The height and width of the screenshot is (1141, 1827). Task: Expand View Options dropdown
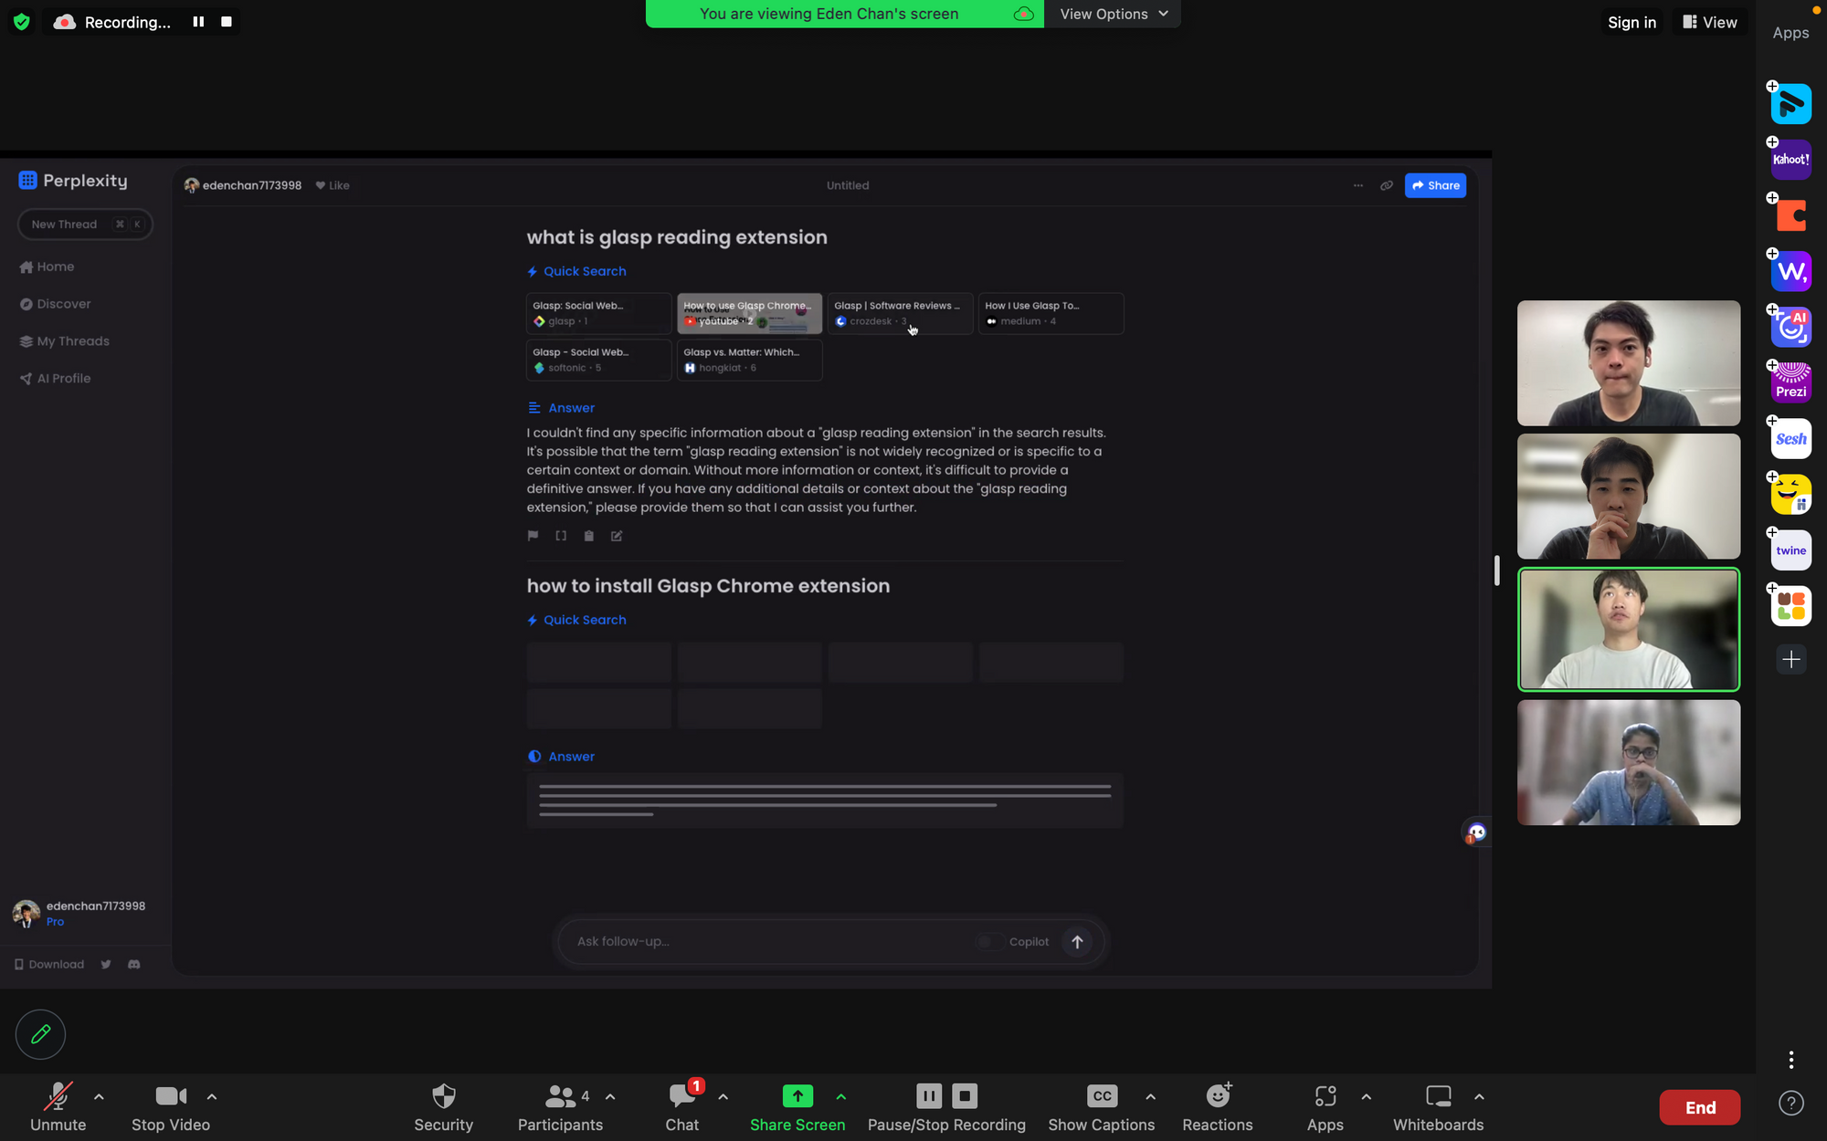click(1113, 14)
